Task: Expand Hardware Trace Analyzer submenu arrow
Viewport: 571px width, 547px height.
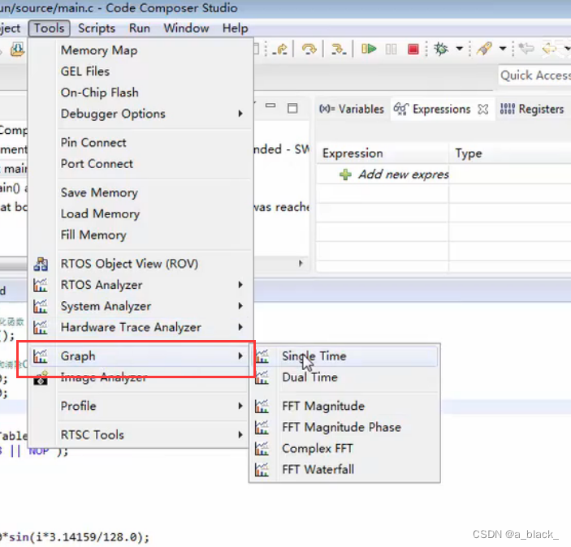Action: (240, 327)
